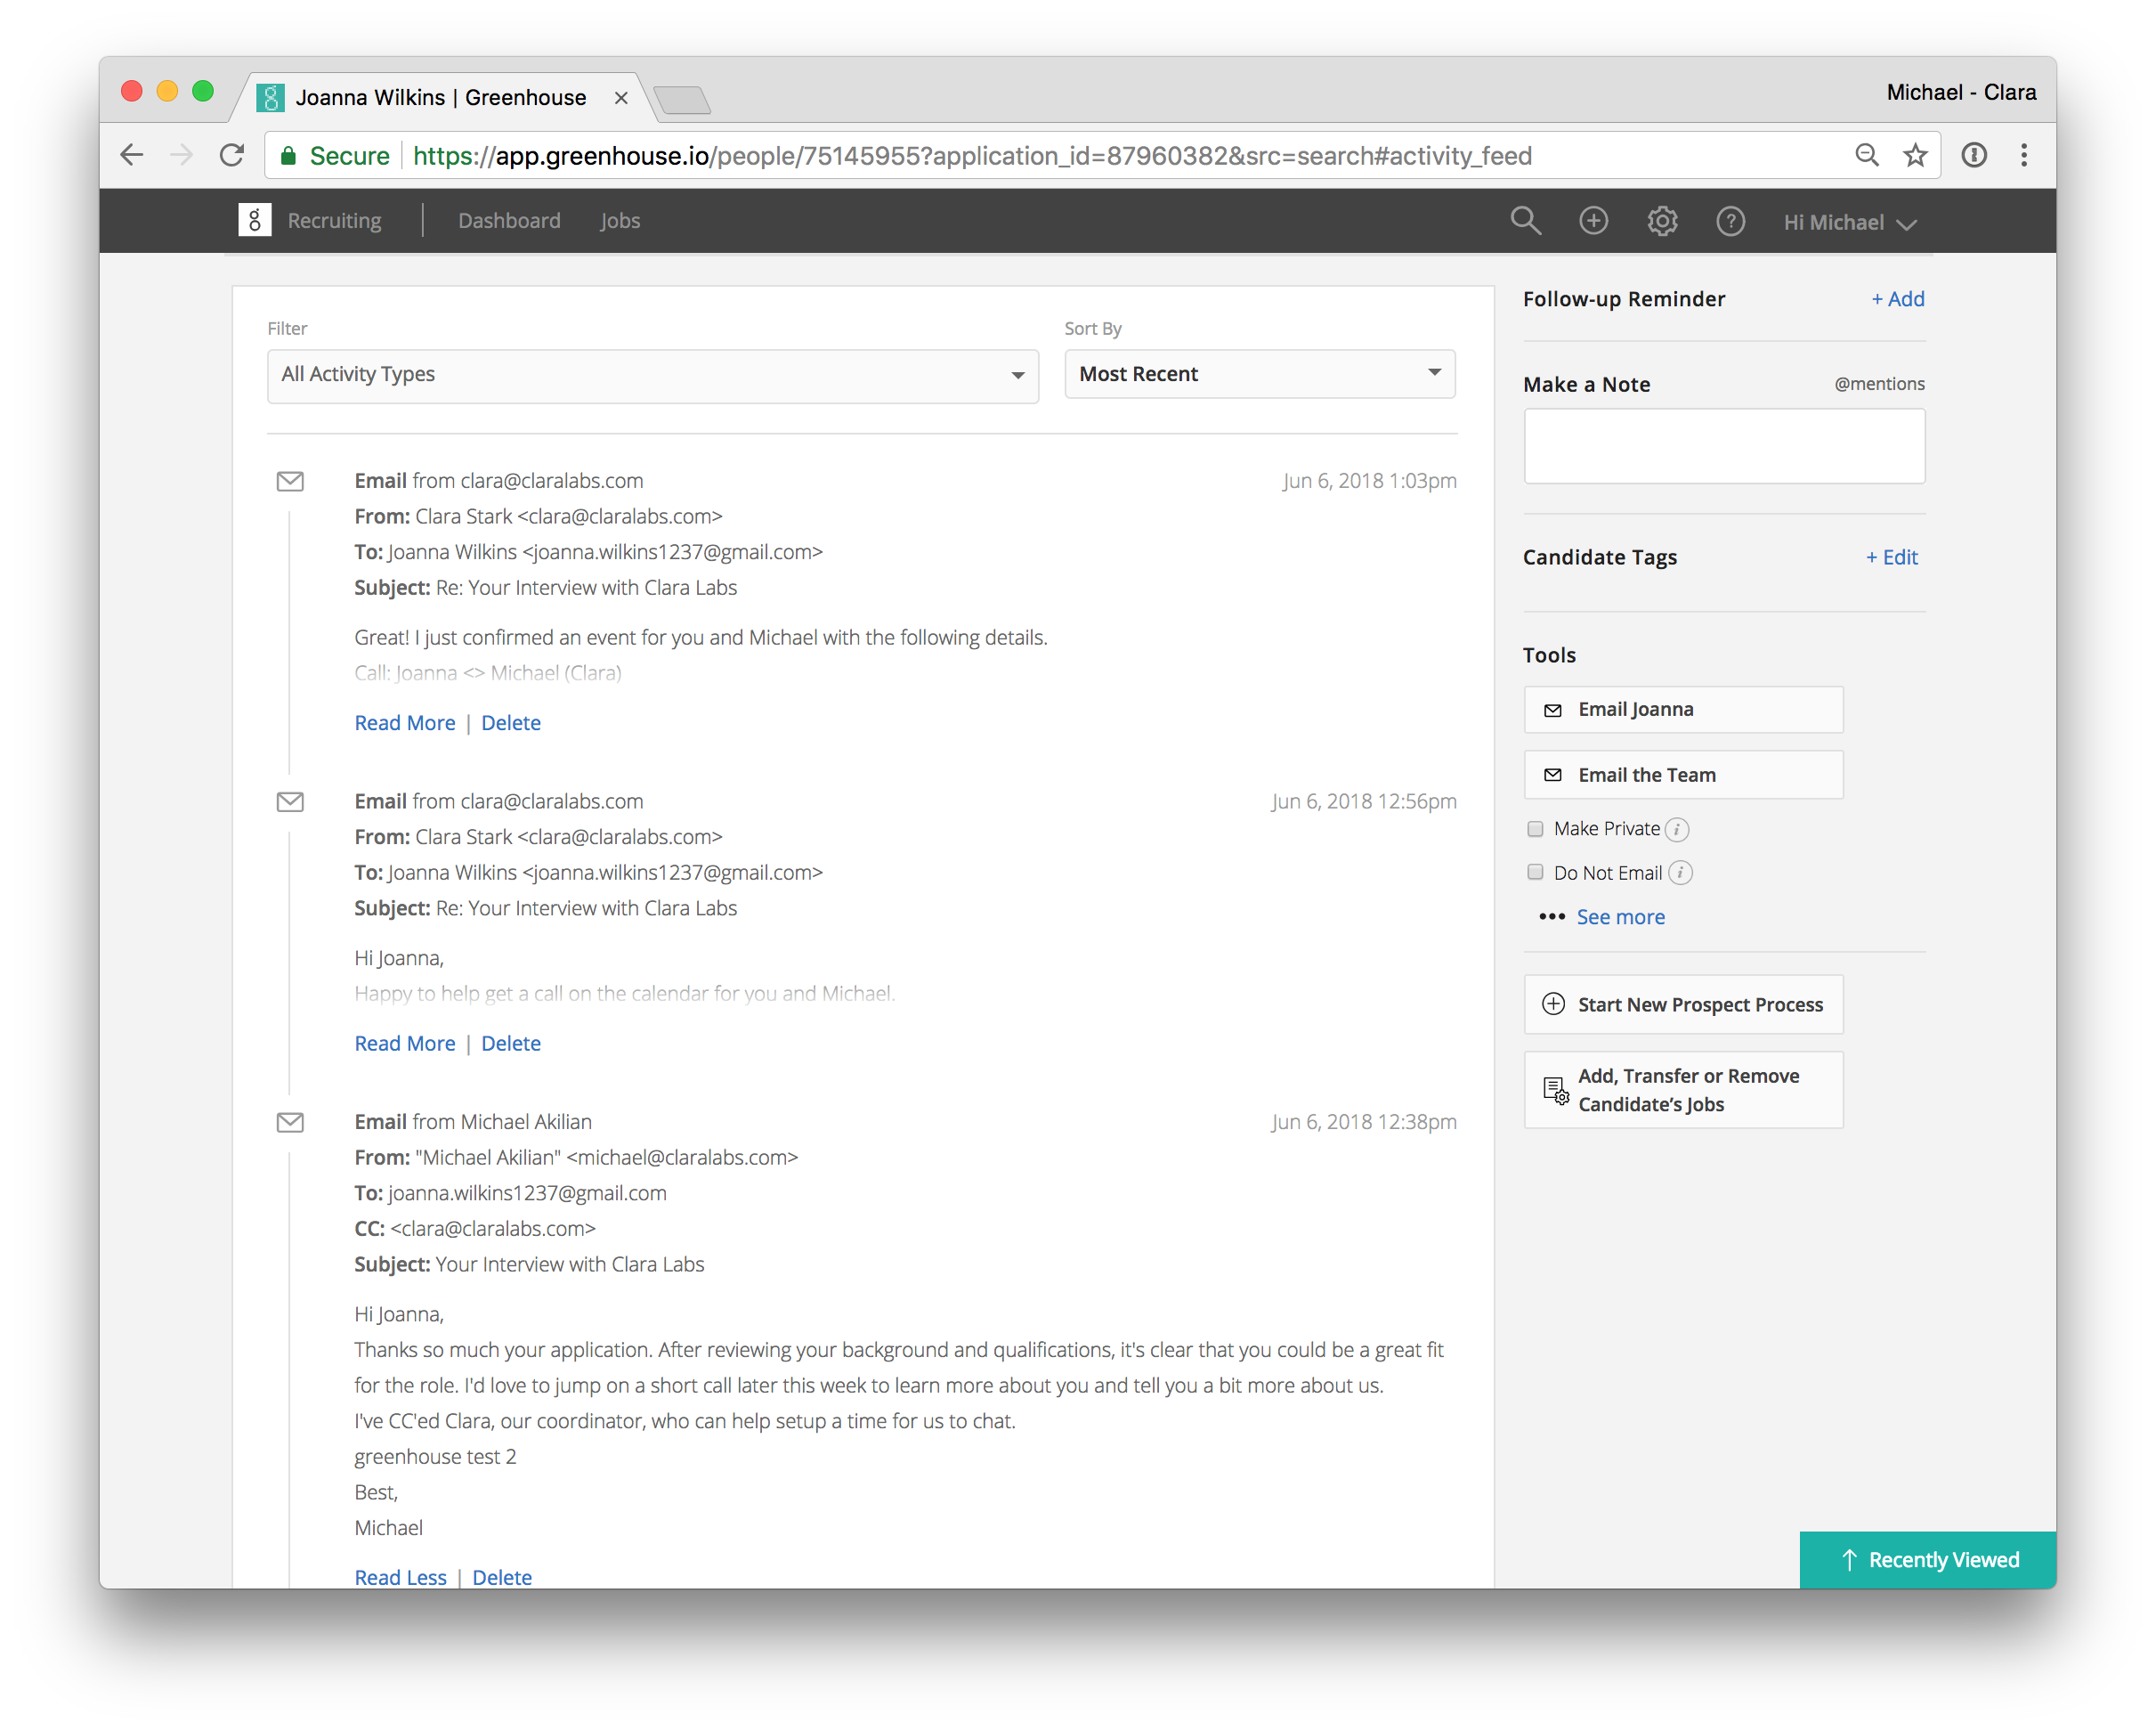Image resolution: width=2156 pixels, height=1731 pixels.
Task: Click Make Private info icon
Action: pyautogui.click(x=1677, y=830)
